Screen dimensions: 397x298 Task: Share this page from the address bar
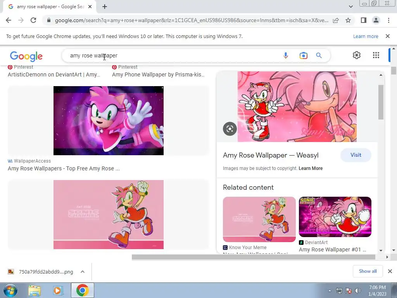click(336, 20)
